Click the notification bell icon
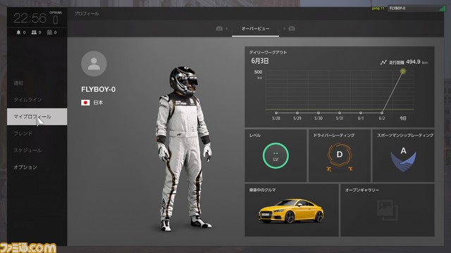Screen dimensions: 451x253 click(x=18, y=32)
